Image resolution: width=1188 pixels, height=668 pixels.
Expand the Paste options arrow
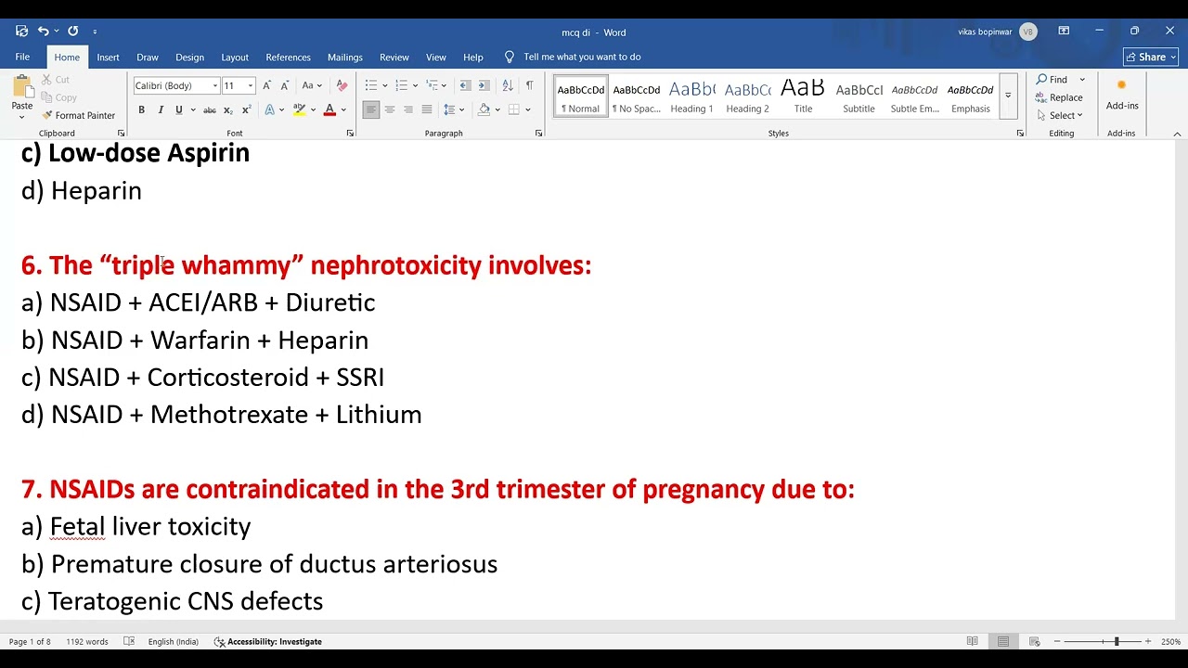point(22,117)
